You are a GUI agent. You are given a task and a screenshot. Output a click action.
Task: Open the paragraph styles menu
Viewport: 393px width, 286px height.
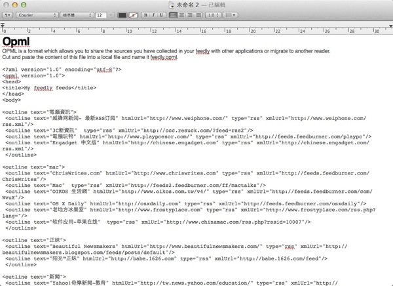[x=7, y=15]
